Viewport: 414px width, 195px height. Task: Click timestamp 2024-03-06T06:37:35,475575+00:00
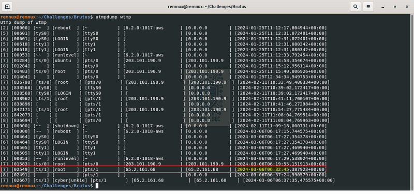click(289, 180)
